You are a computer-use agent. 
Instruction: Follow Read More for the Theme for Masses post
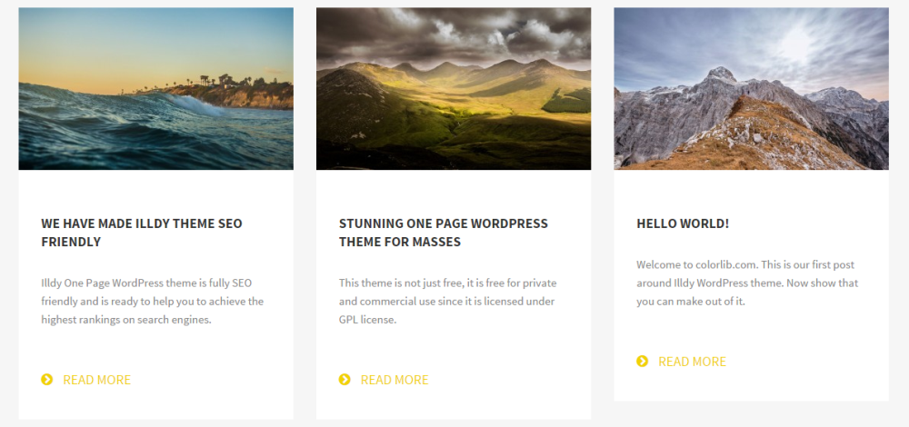click(x=394, y=380)
